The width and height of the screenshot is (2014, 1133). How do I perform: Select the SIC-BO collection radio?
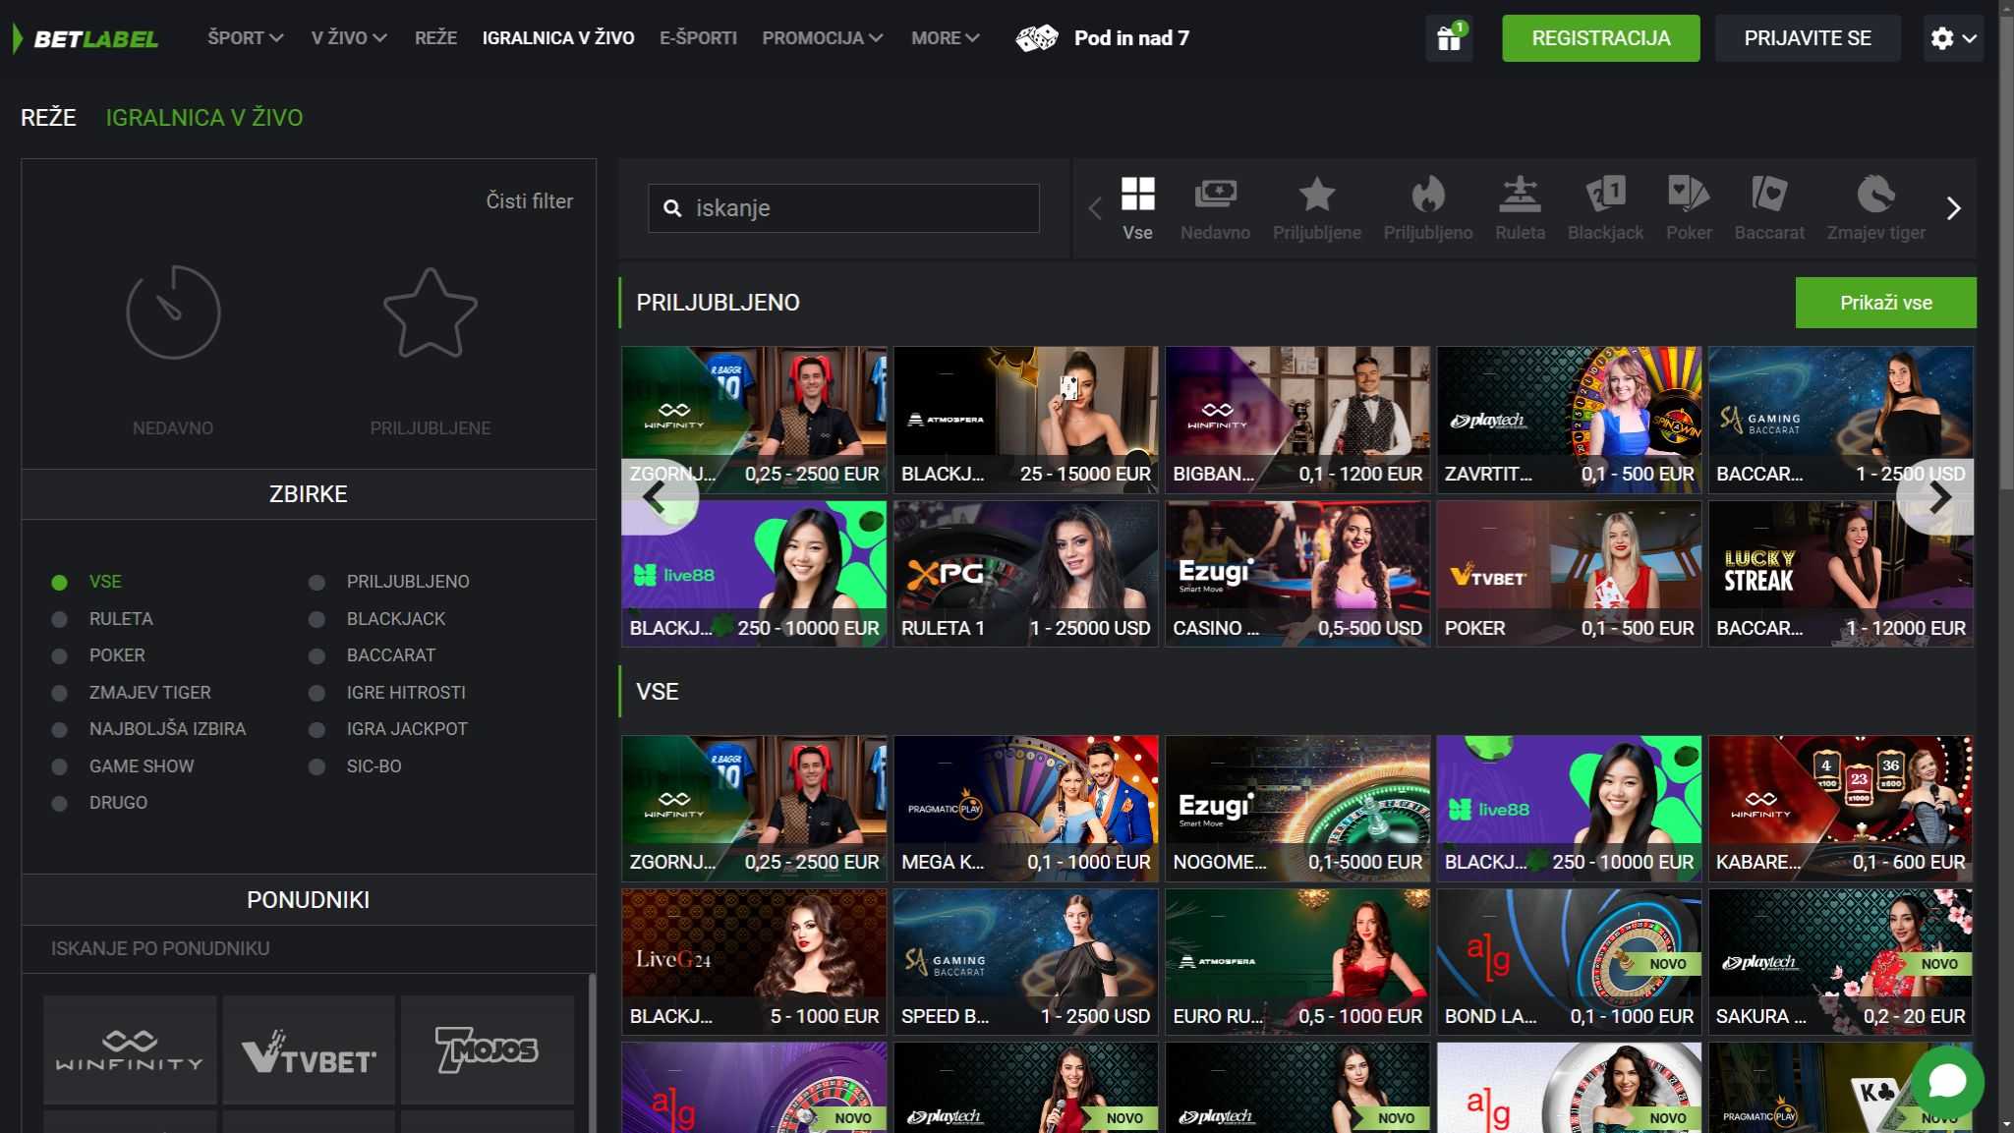click(316, 766)
